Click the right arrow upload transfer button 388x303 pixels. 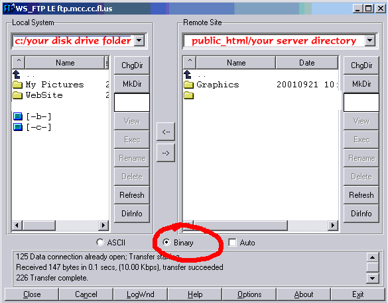tap(166, 153)
